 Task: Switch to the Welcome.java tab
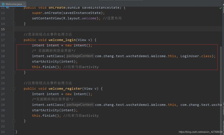click(13, 4)
